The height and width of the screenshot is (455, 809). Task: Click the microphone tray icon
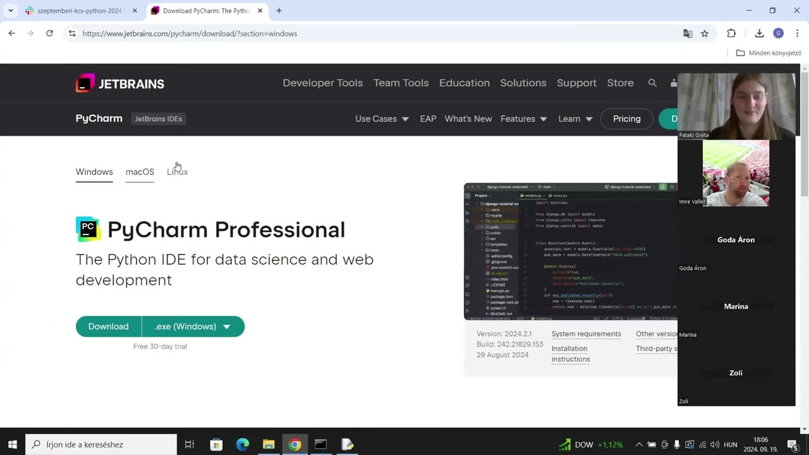677,445
